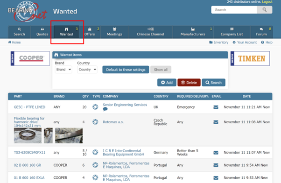Open the Rotomax a.s. company link
Image resolution: width=281 pixels, height=183 pixels.
[x=113, y=122]
